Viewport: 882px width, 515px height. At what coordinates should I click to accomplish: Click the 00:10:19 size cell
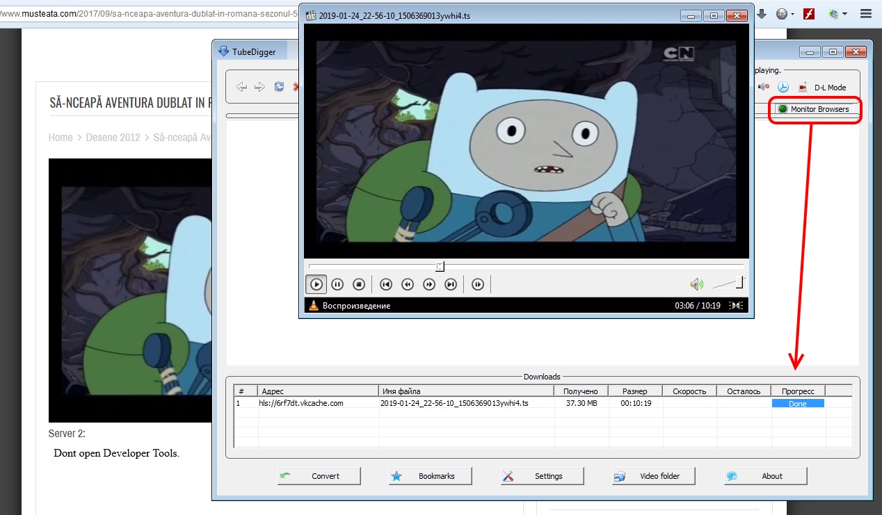(636, 403)
